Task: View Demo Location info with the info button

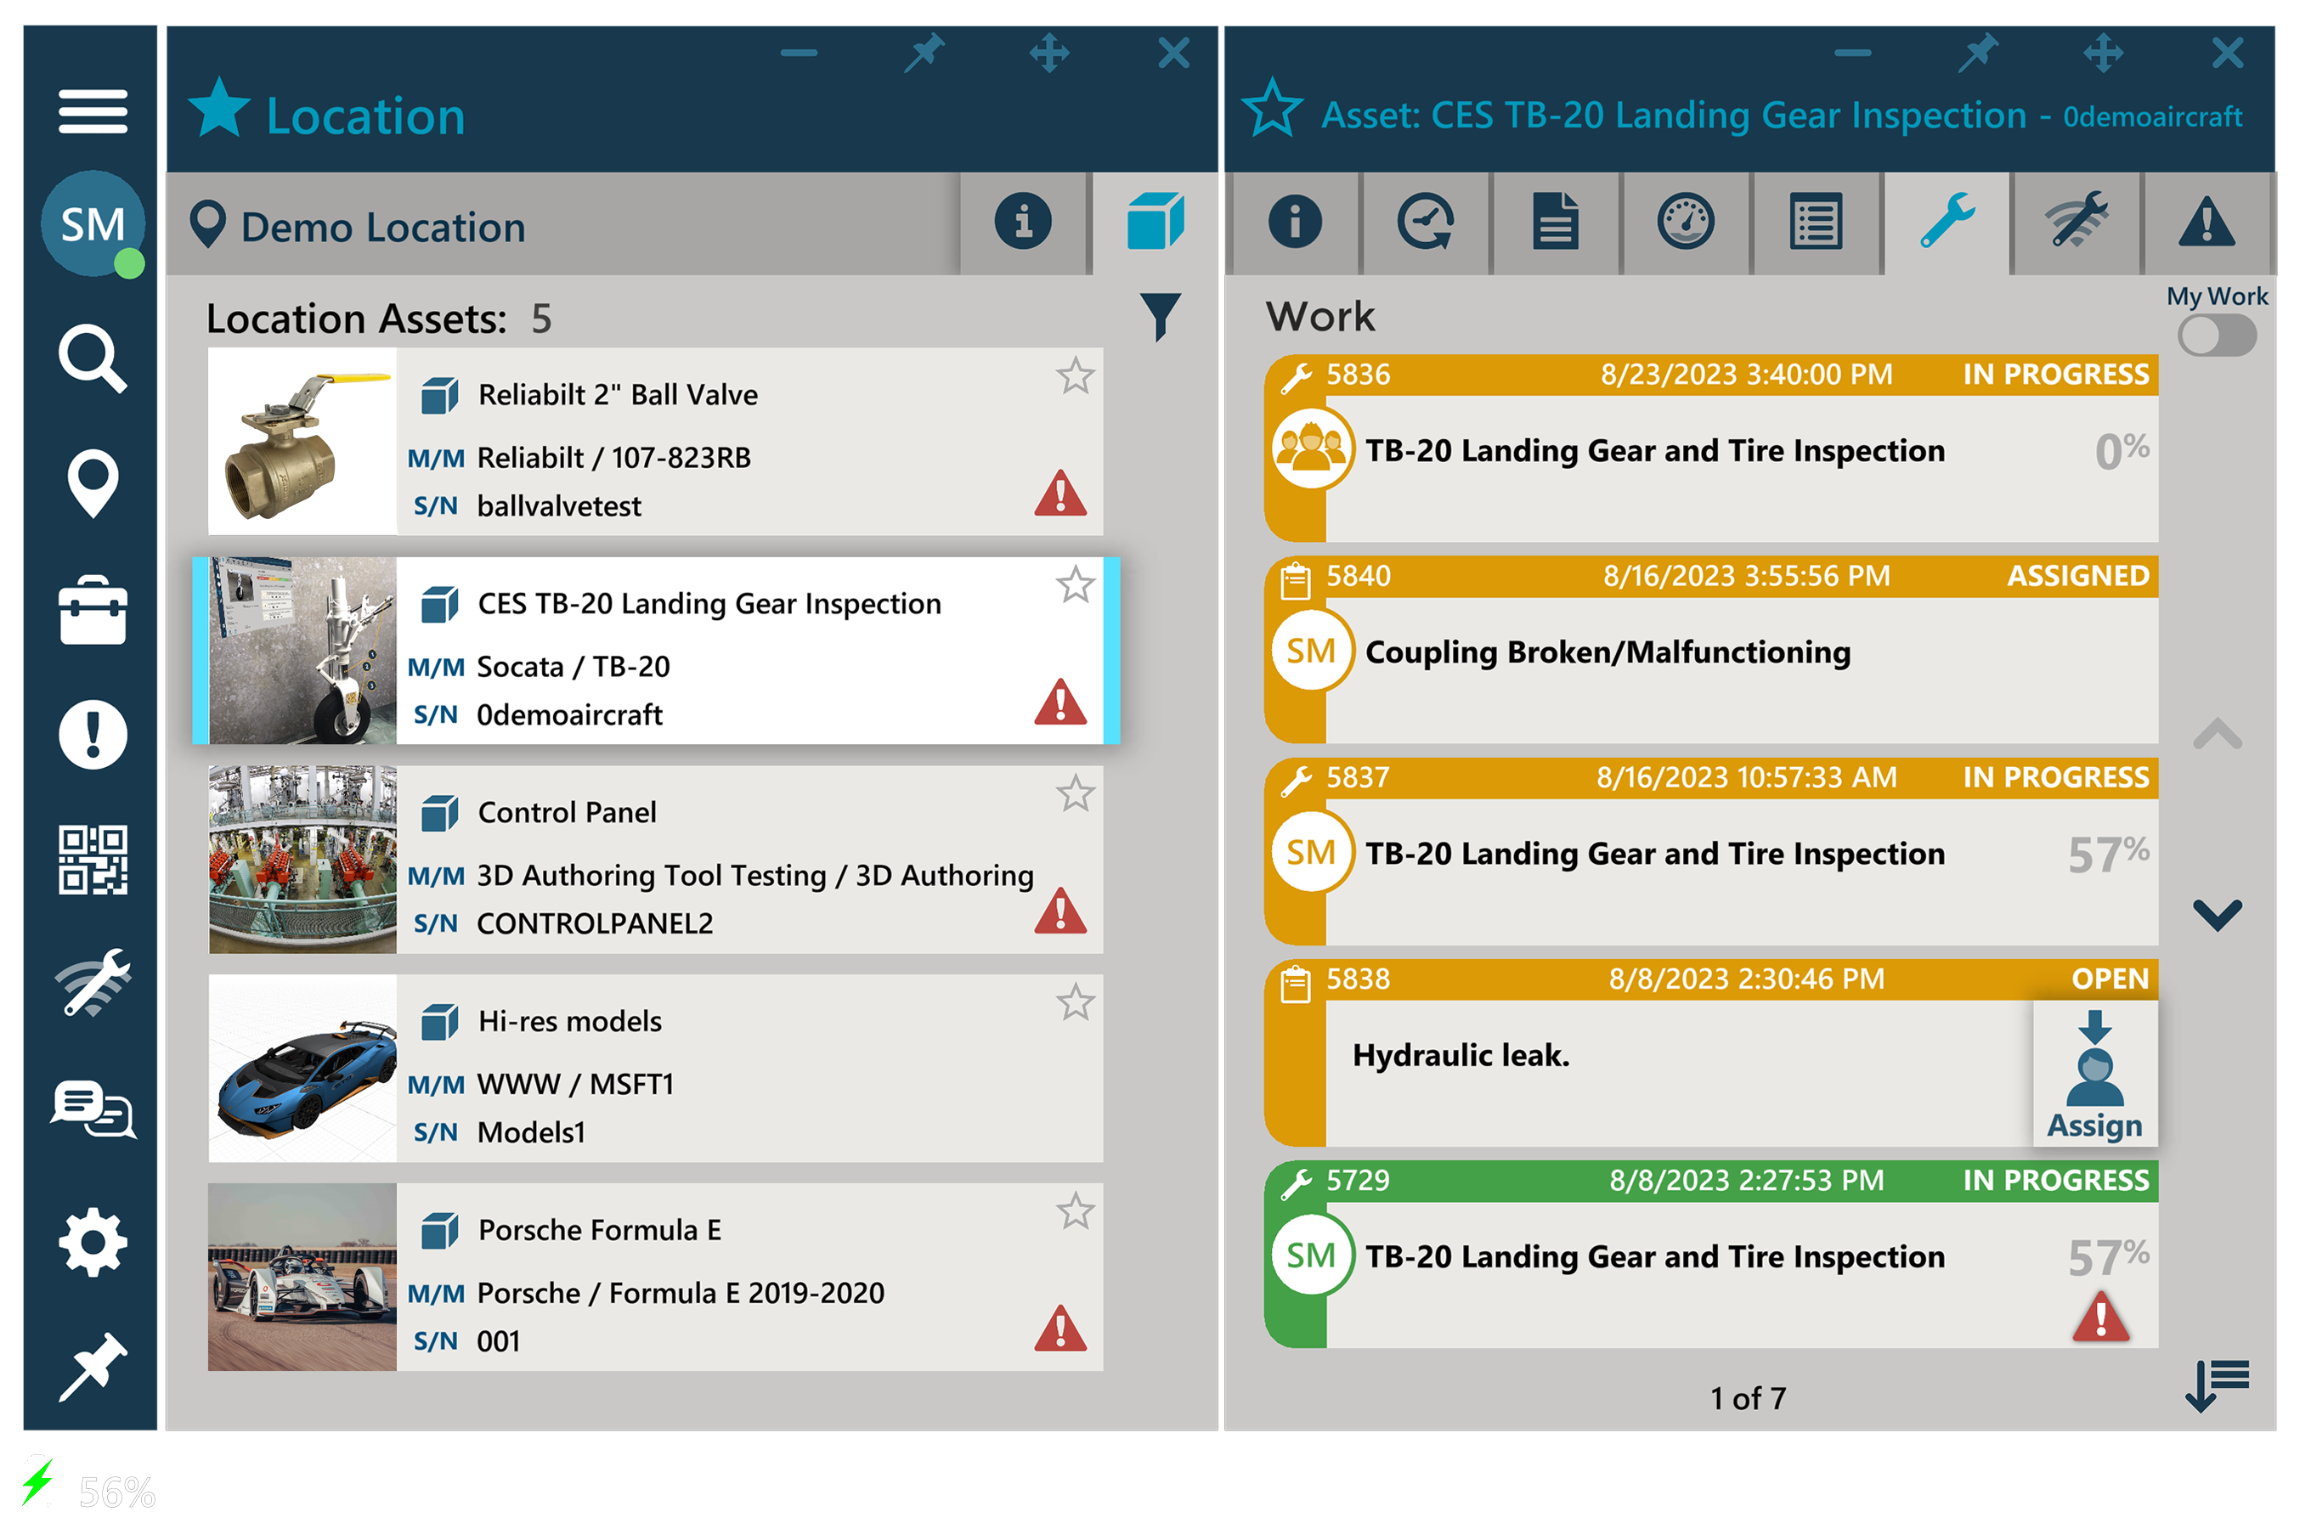Action: (x=1023, y=223)
